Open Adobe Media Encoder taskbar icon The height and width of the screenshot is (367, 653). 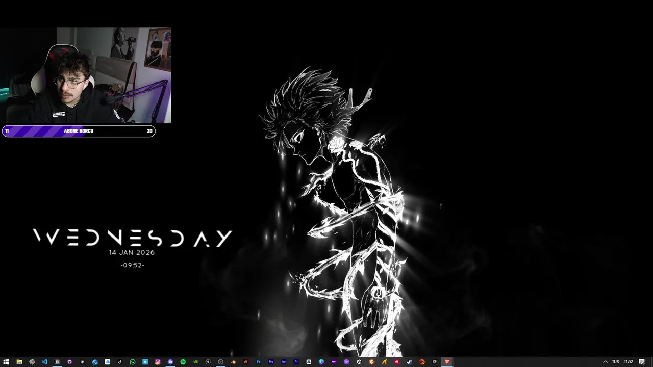click(271, 362)
